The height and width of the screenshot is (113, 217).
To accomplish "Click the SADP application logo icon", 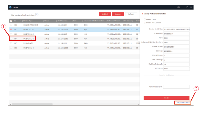I will coord(10,7).
